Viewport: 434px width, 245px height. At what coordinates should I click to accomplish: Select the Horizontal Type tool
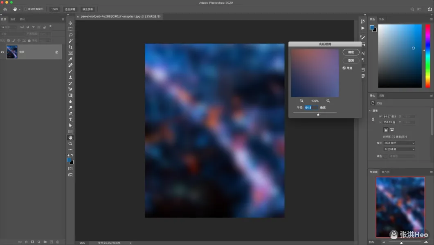(x=70, y=120)
